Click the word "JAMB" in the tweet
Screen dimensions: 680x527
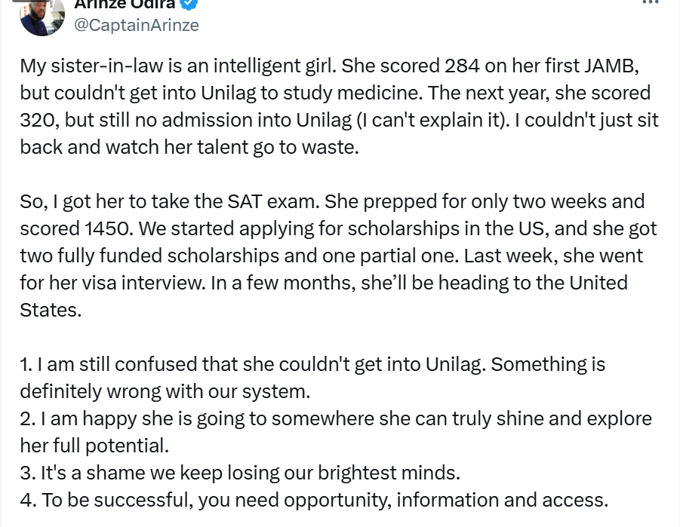(x=611, y=66)
